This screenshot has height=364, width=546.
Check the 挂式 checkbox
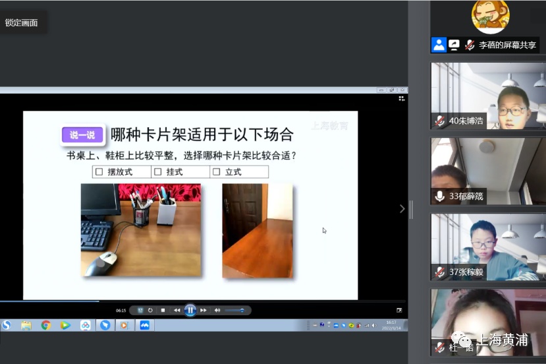pos(158,172)
